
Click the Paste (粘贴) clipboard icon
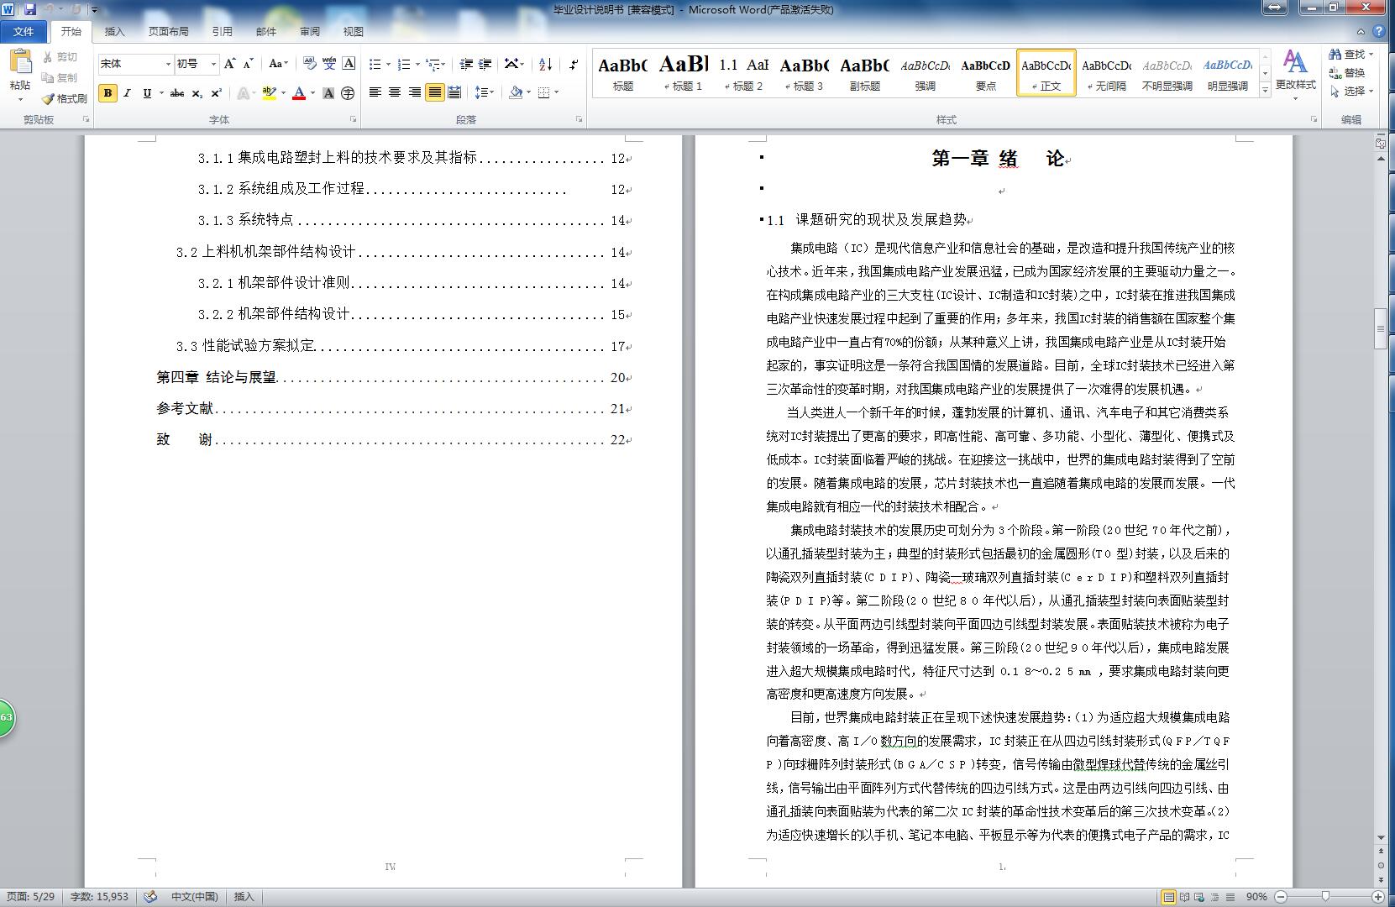pos(20,62)
